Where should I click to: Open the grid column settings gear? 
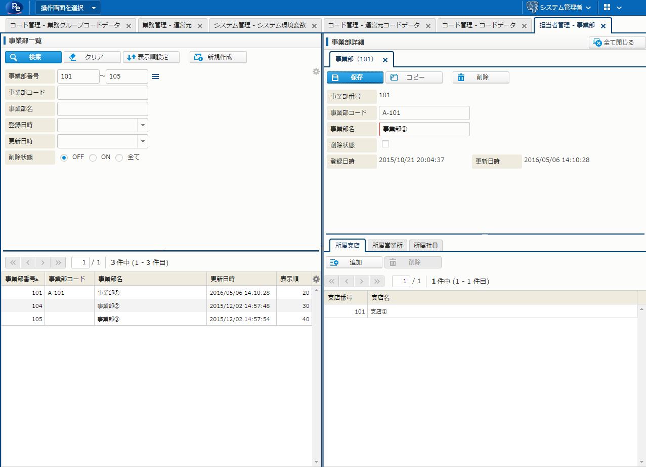pyautogui.click(x=316, y=279)
